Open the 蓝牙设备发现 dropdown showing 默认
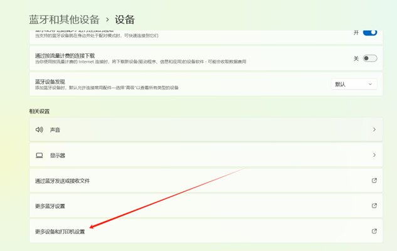This screenshot has height=251, width=397. point(354,84)
